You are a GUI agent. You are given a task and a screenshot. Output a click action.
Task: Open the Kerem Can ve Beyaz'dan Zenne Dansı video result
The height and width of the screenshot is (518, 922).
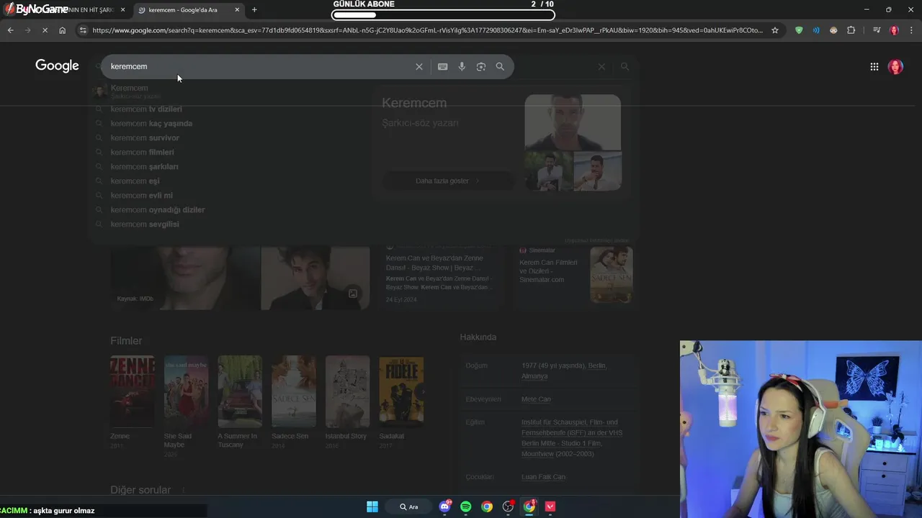(434, 263)
